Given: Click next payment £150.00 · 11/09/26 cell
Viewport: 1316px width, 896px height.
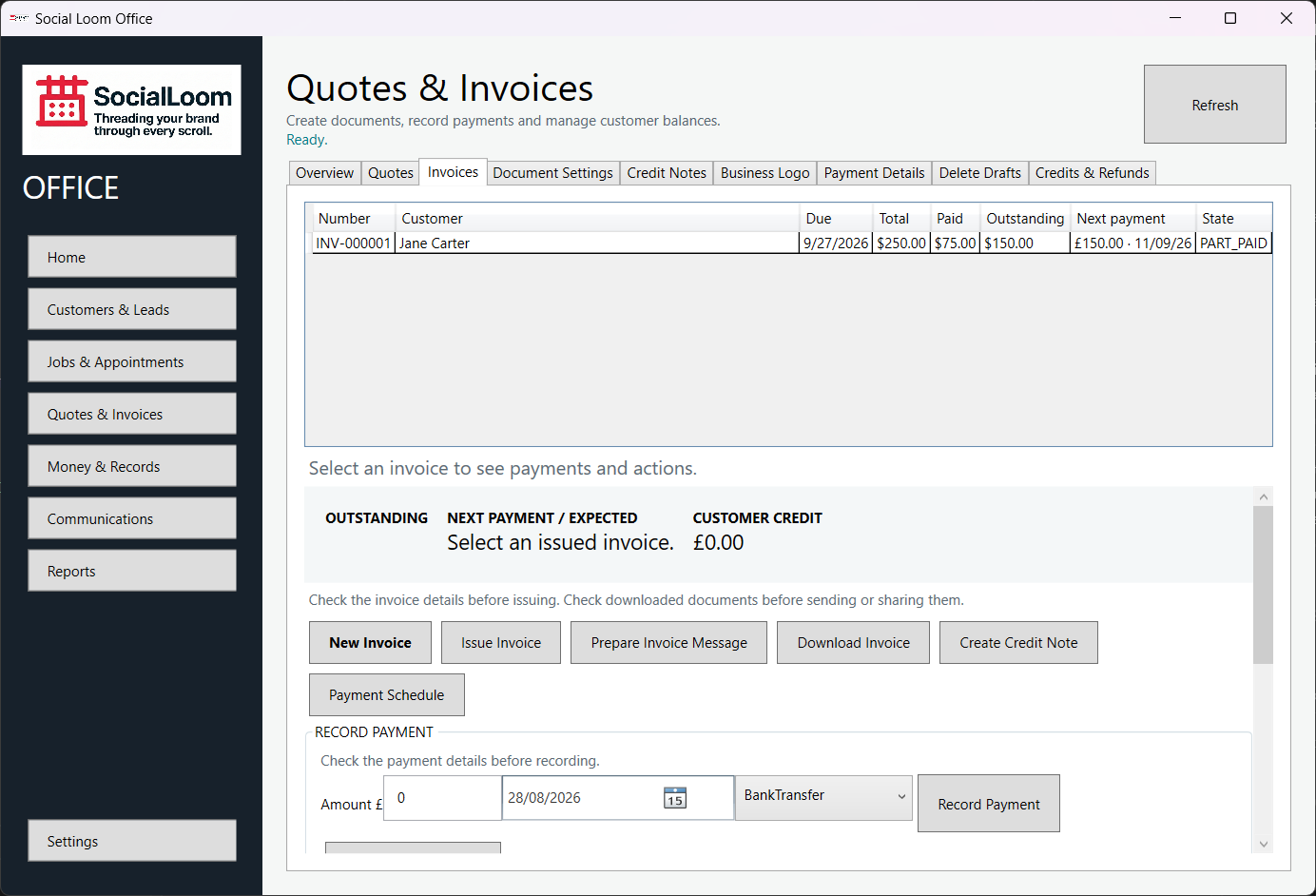Looking at the screenshot, I should (x=1132, y=243).
